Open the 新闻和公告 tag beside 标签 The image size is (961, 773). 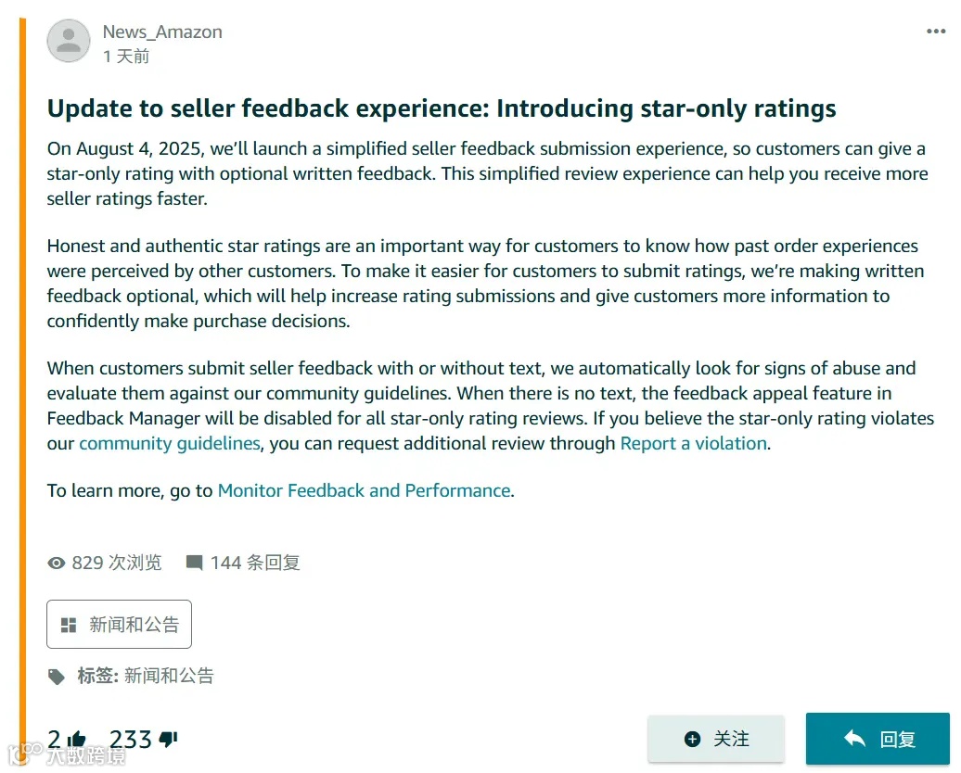169,676
